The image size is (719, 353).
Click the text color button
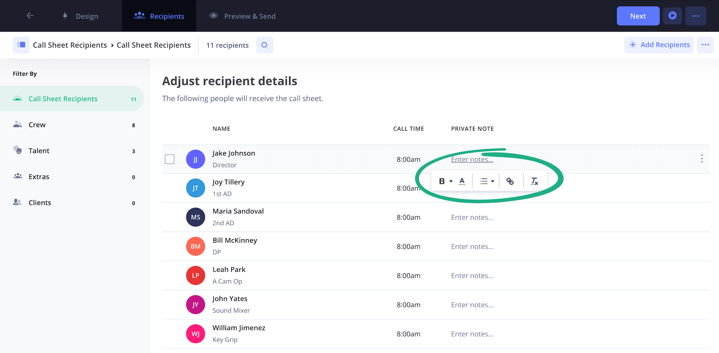(x=462, y=181)
